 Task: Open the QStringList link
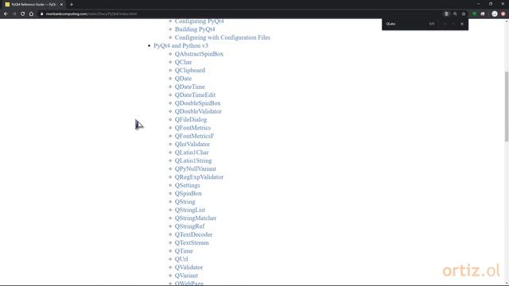click(x=190, y=210)
